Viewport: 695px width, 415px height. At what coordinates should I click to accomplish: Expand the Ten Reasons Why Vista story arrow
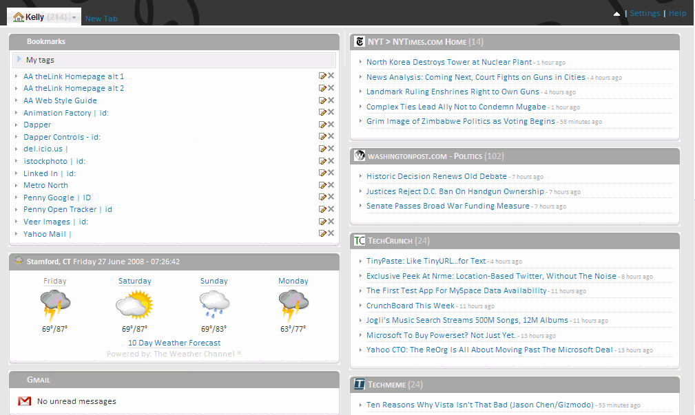360,405
